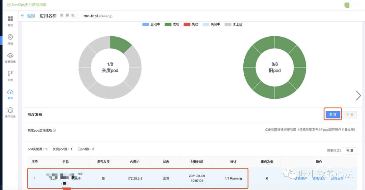Click the 1/1 Running description cell
This screenshot has height=190, width=365.
pos(233,179)
